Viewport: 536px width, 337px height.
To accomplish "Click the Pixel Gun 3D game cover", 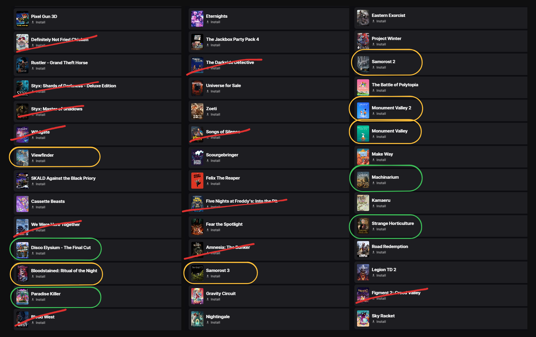I will [22, 19].
